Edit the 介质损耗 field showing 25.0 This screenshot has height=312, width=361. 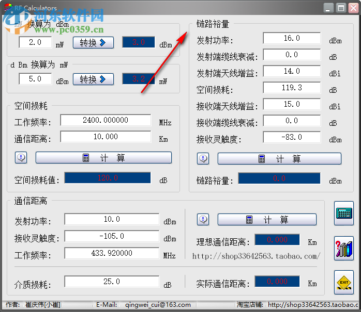pos(112,282)
